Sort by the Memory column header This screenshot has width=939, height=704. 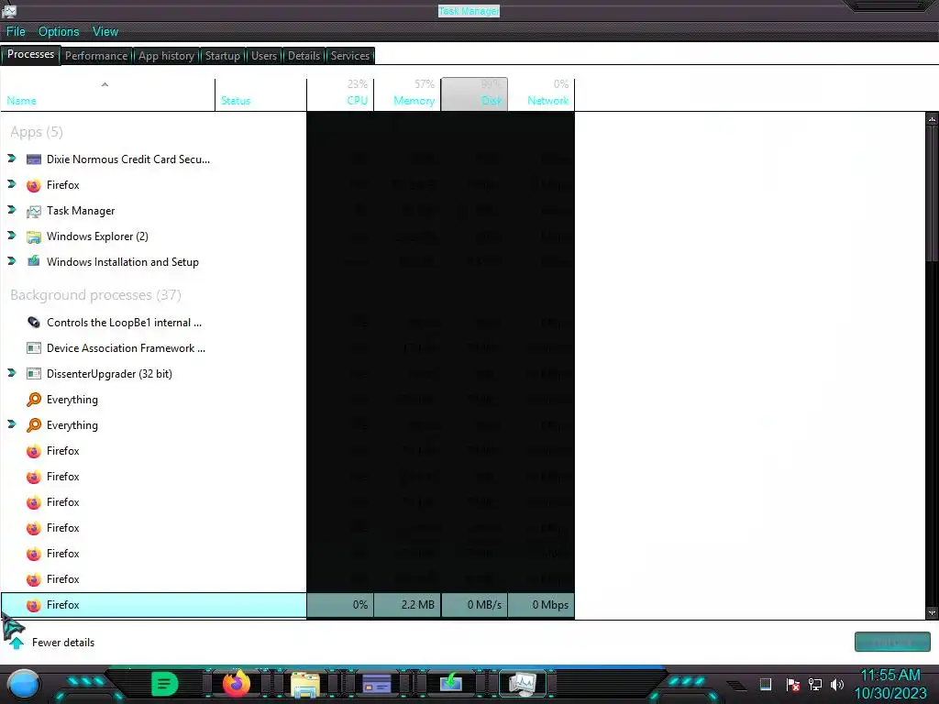pyautogui.click(x=407, y=94)
